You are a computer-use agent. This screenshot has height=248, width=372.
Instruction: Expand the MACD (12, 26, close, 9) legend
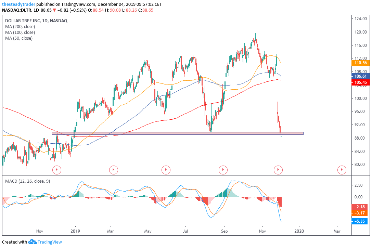[27, 181]
